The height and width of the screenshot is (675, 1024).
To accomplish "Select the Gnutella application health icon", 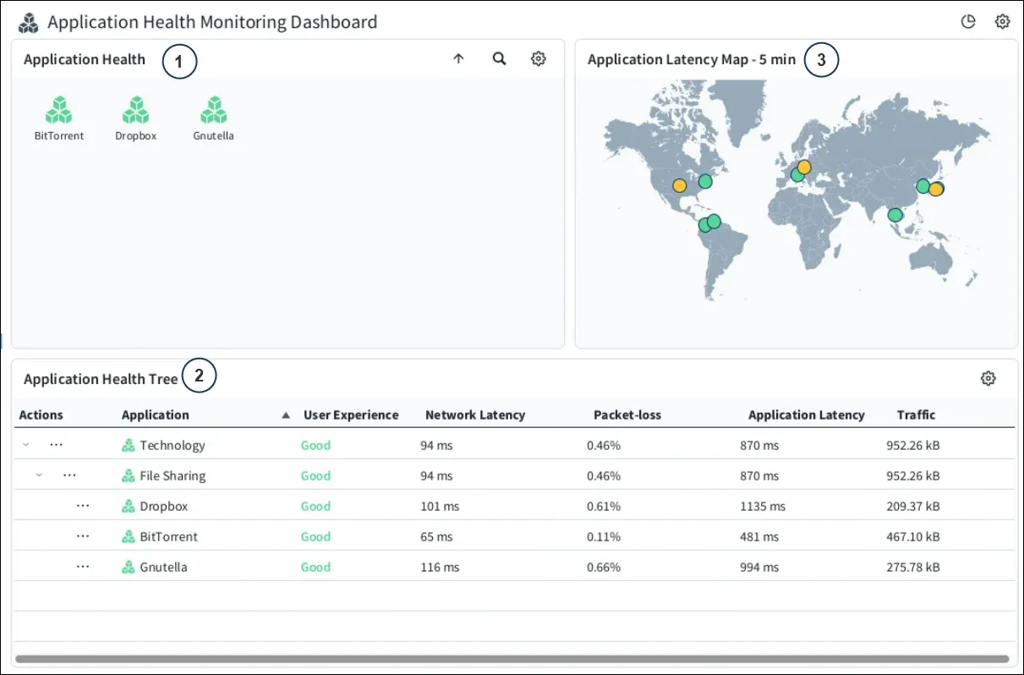I will pos(213,110).
